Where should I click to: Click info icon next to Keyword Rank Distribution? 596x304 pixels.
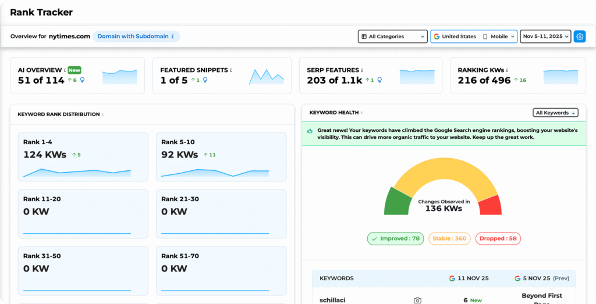pyautogui.click(x=103, y=115)
